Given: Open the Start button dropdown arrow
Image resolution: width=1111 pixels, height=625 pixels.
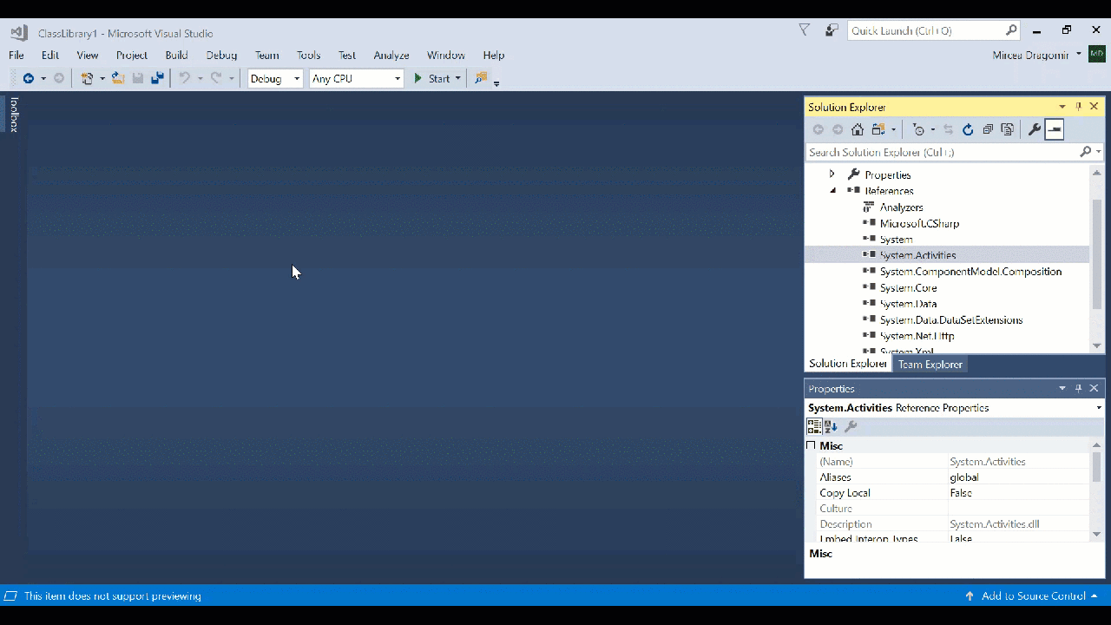Looking at the screenshot, I should click(457, 78).
